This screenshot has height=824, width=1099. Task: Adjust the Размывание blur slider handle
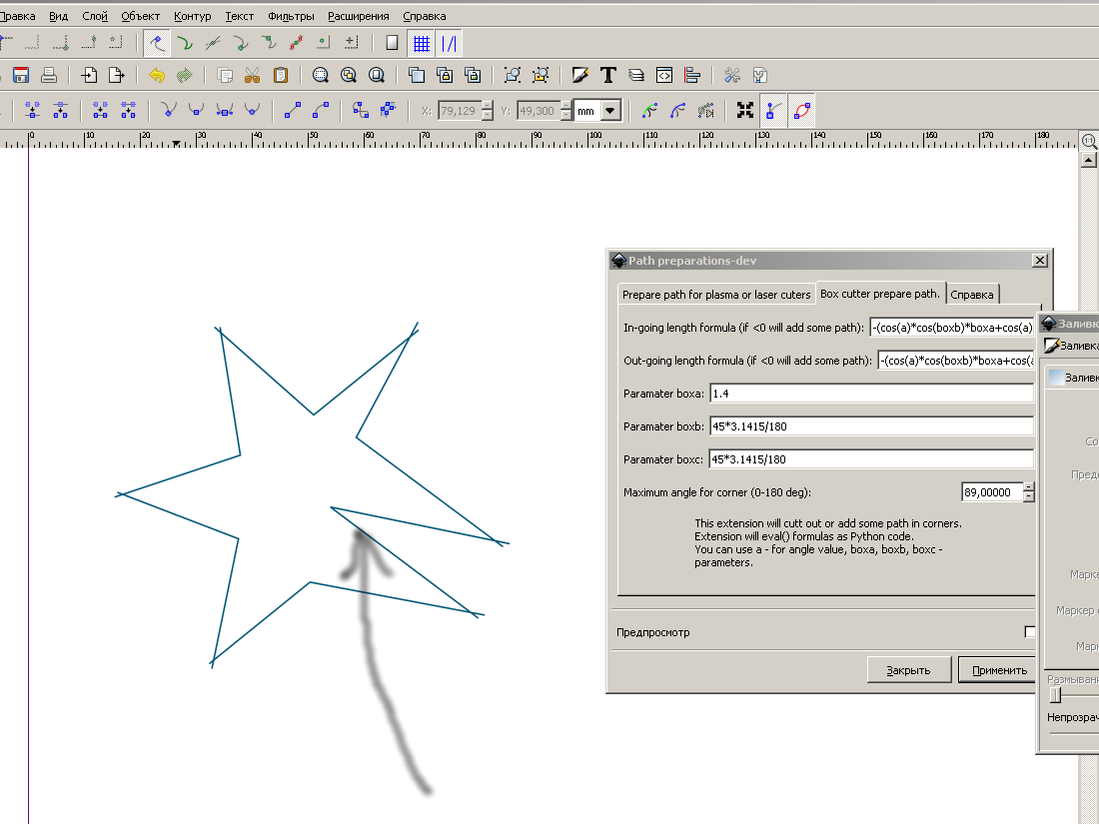point(1056,695)
